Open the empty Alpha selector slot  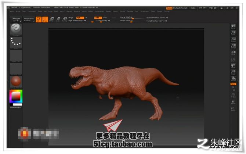pyautogui.click(x=16, y=56)
